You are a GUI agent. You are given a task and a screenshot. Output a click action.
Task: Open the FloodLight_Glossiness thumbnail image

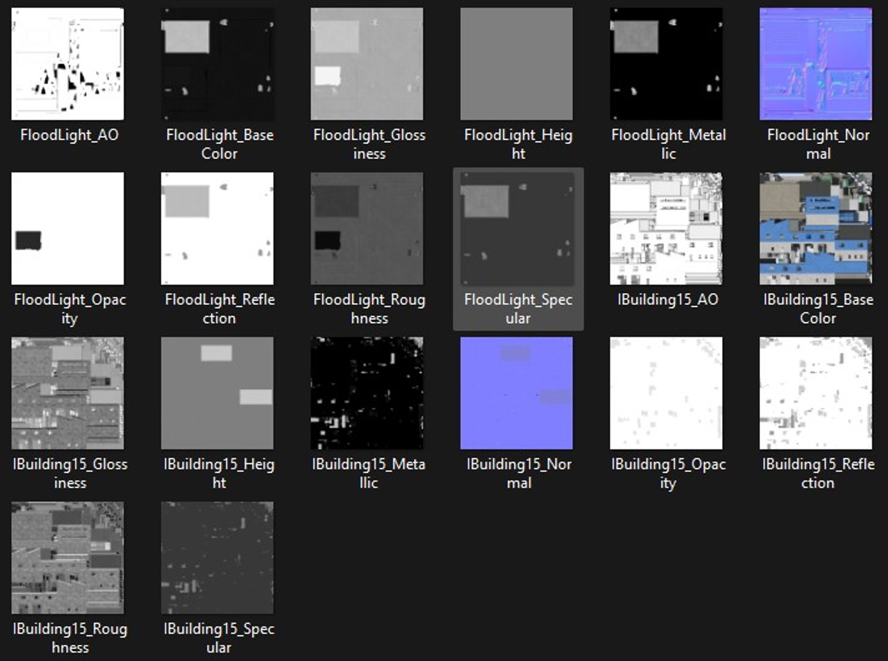point(367,64)
